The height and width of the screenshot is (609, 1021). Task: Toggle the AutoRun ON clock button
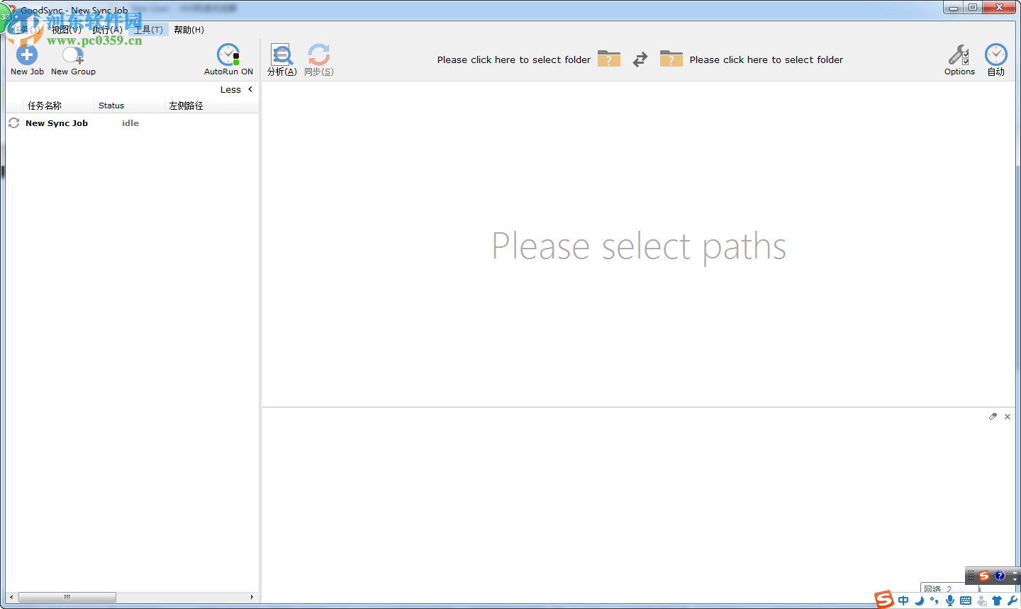[x=228, y=60]
